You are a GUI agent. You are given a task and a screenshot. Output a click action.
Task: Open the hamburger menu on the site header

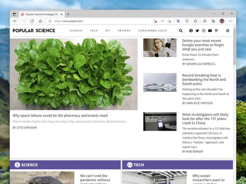click(228, 31)
